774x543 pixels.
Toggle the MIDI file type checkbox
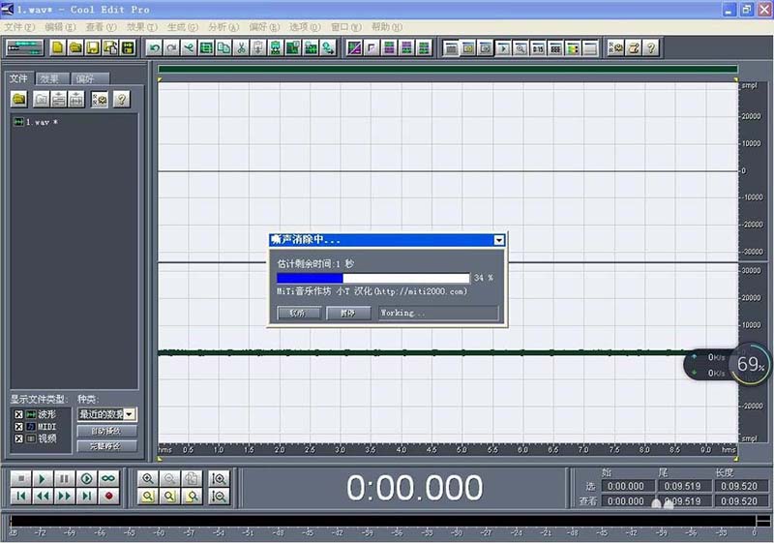[18, 427]
